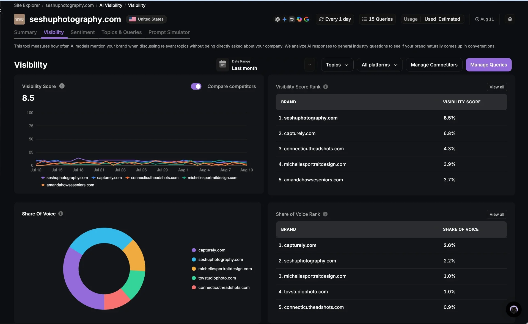Click the Aug 11 date indicator
This screenshot has height=324, width=528.
click(485, 19)
